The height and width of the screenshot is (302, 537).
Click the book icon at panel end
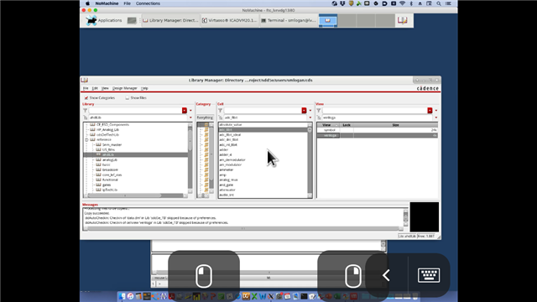click(403, 20)
